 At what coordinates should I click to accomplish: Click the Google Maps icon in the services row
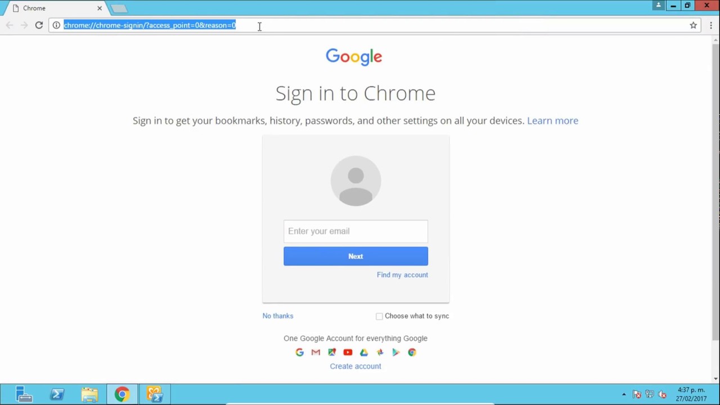pos(332,352)
